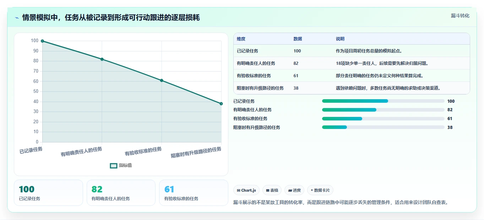The image size is (484, 220).
Task: Click the lightning icon beside the title
Action: (17, 18)
